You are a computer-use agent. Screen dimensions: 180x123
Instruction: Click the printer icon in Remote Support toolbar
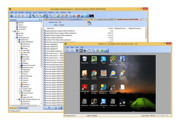[70, 16]
